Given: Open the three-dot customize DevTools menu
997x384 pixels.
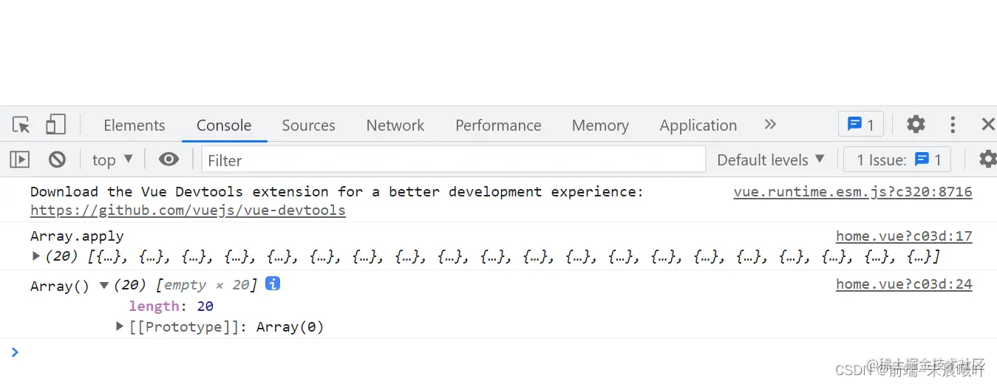Looking at the screenshot, I should (x=953, y=124).
